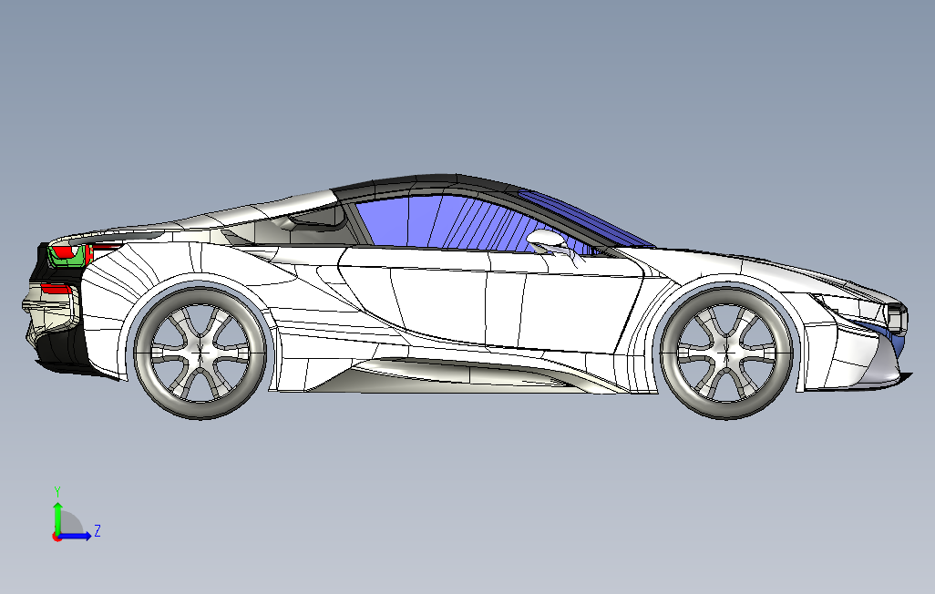Select the green taillight piece at the rear
Viewport: 935px width, 594px height.
[x=66, y=258]
